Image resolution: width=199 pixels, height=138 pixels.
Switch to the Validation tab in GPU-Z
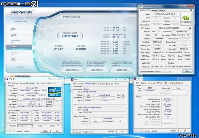[x=162, y=10]
